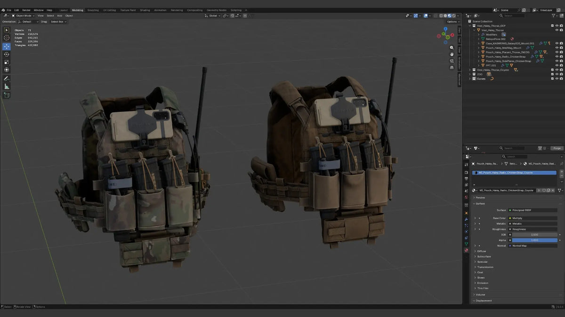Open the Object Data green triangle tab
This screenshot has width=565, height=317.
click(x=466, y=244)
